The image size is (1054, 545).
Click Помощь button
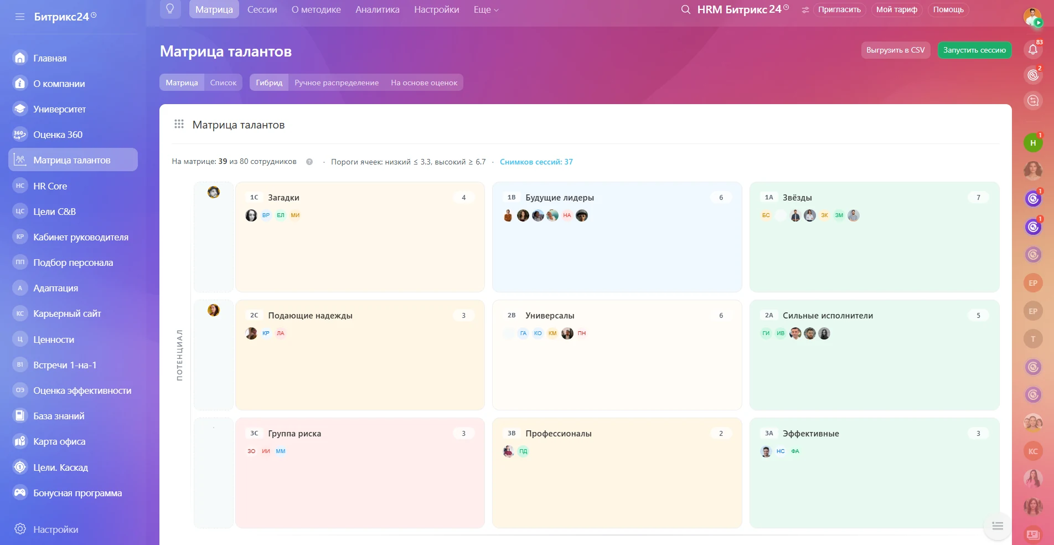coord(948,9)
